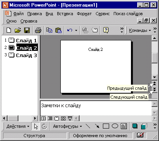The height and width of the screenshot is (141, 159).
Task: Open the Правка menu
Action: point(35,14)
